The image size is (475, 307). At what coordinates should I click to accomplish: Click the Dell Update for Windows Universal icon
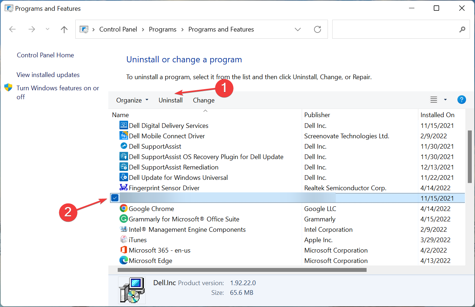point(123,177)
